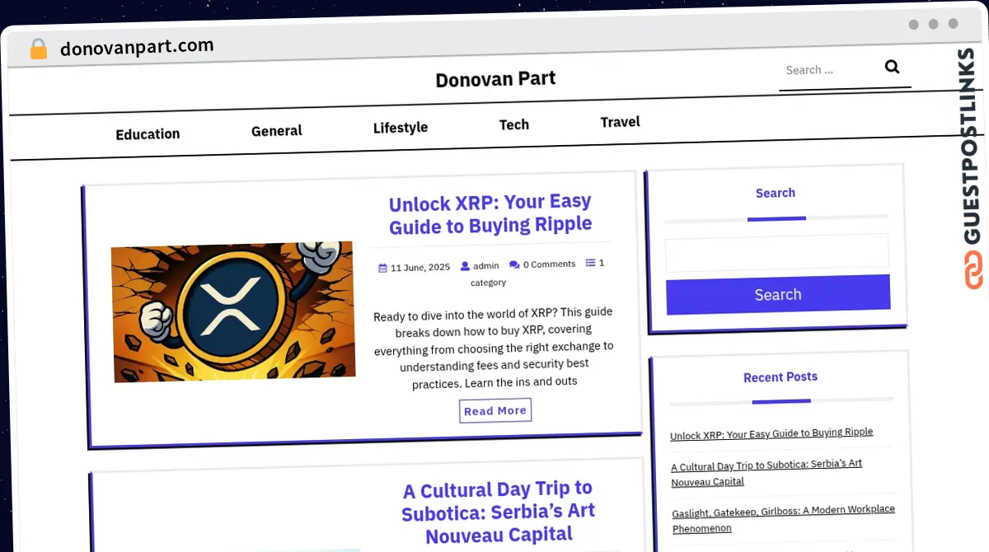Click the blue Search button in sidebar

(778, 294)
